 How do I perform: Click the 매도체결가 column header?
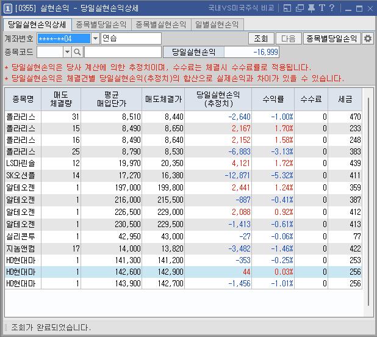pyautogui.click(x=163, y=99)
